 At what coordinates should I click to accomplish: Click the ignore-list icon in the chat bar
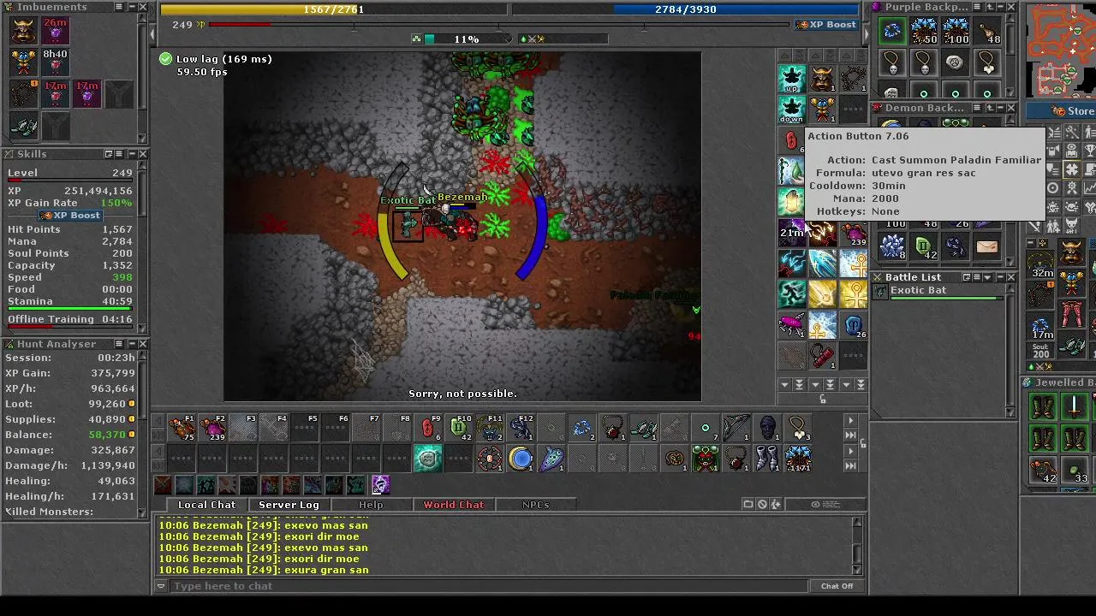click(762, 505)
